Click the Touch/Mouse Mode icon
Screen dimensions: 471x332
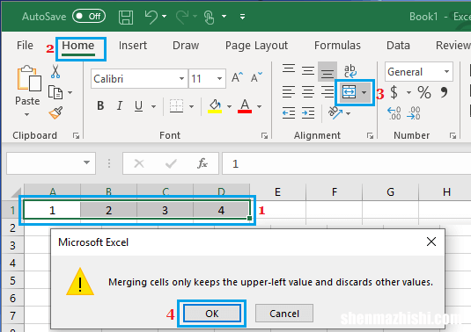point(209,17)
